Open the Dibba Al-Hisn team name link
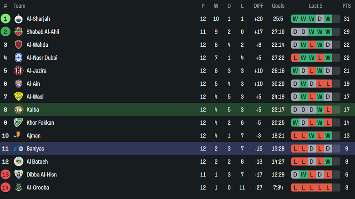The width and height of the screenshot is (355, 199). [x=41, y=175]
